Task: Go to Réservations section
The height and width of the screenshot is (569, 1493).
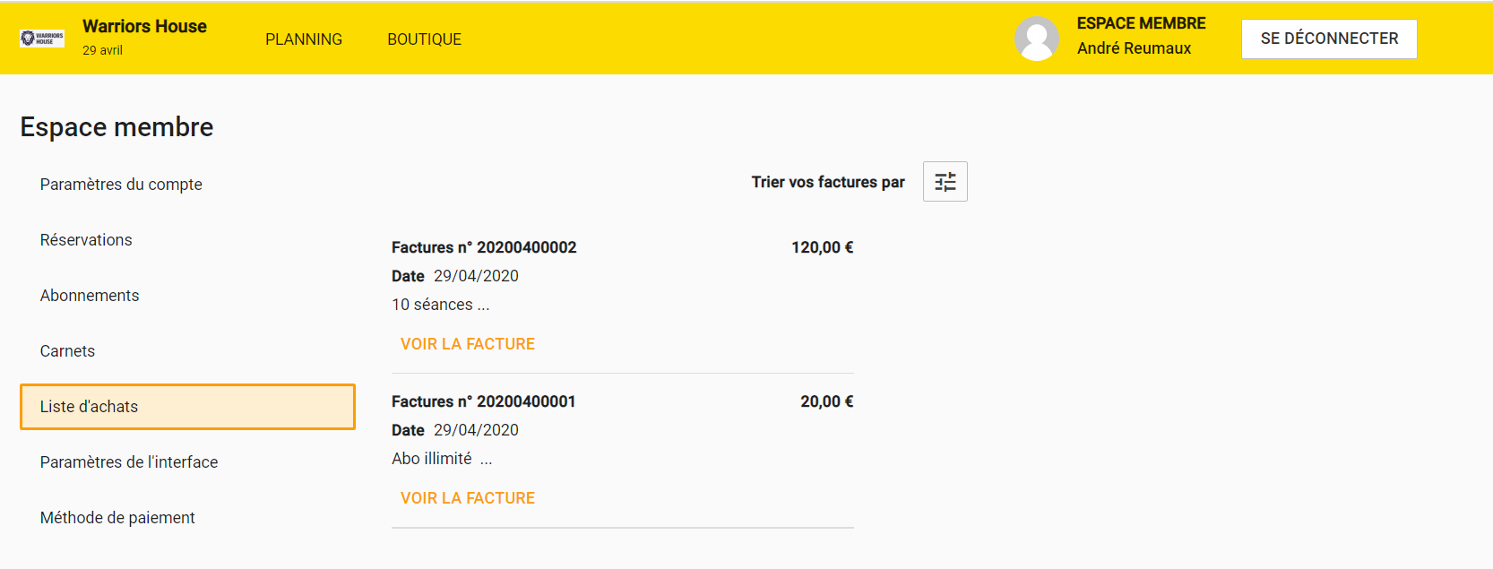Action: 86,240
